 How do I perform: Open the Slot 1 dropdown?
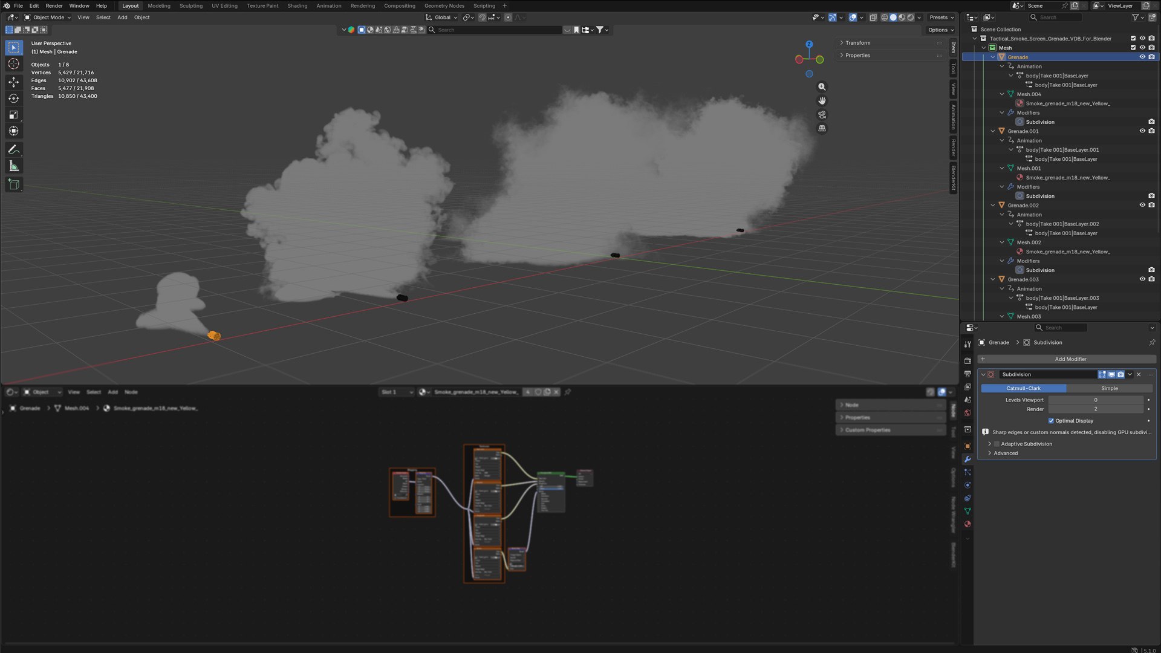[x=397, y=392]
